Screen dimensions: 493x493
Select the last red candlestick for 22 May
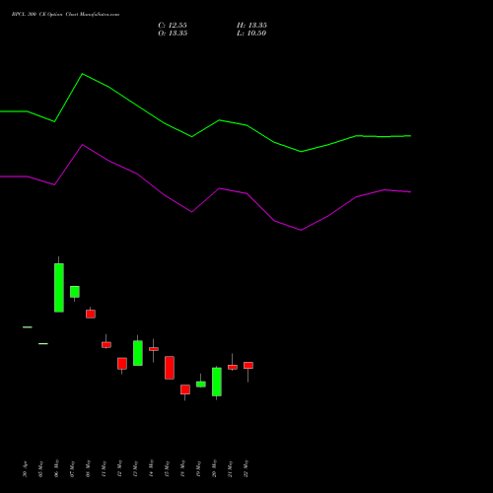[248, 365]
